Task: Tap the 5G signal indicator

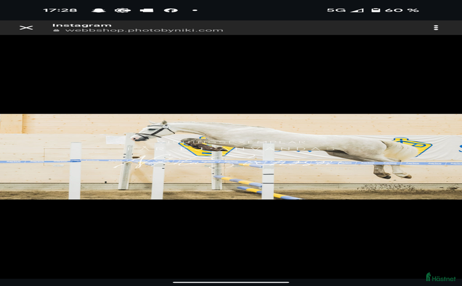Action: [336, 10]
